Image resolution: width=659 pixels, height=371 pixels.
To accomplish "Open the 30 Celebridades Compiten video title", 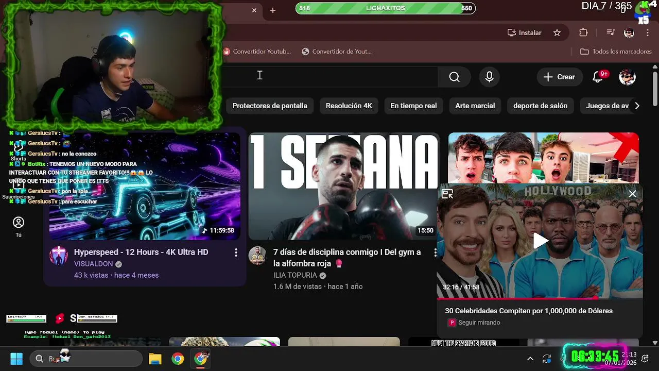I will (x=529, y=311).
